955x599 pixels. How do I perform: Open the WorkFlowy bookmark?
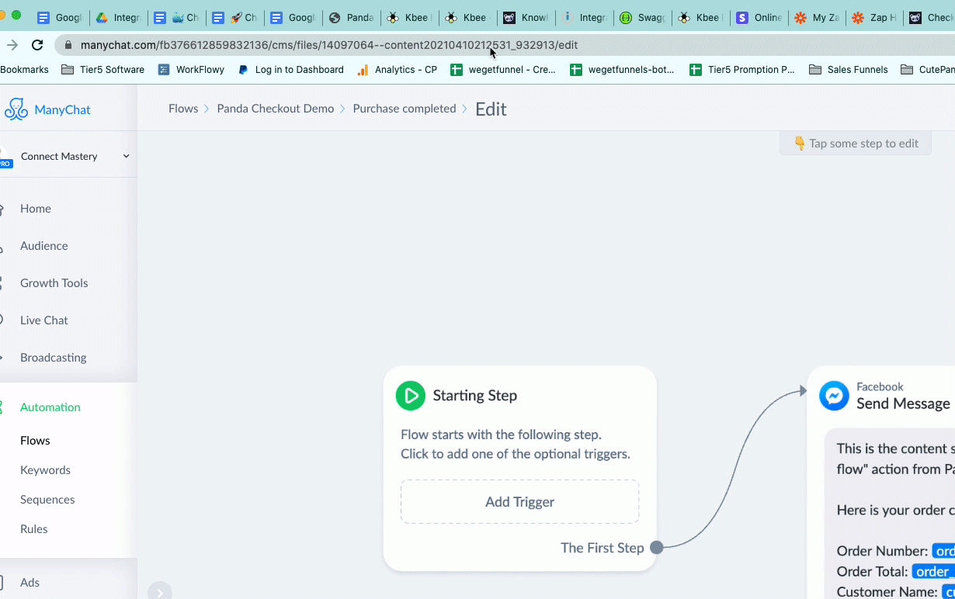[x=191, y=70]
